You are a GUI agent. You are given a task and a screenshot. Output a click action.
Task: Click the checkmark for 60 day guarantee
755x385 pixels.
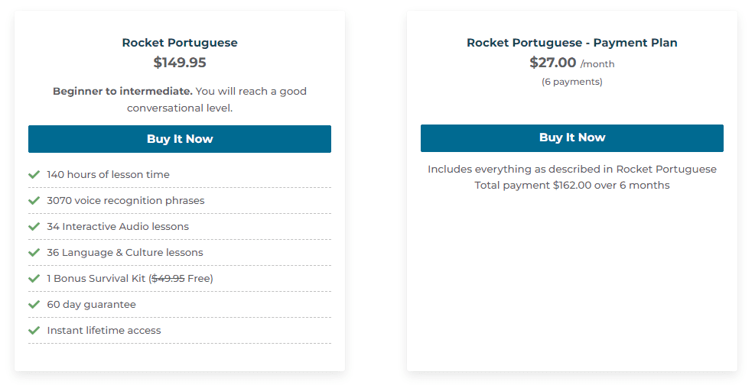click(x=34, y=305)
